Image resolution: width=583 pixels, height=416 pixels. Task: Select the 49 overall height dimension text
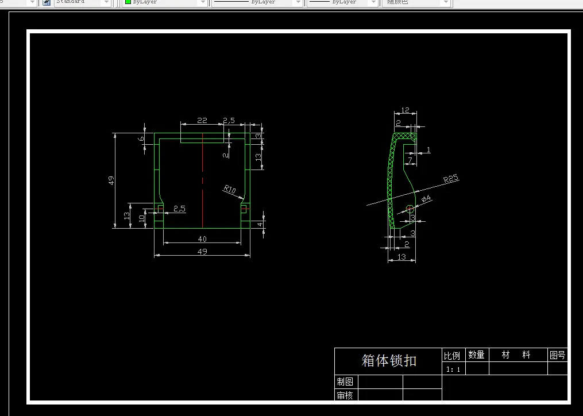(111, 180)
